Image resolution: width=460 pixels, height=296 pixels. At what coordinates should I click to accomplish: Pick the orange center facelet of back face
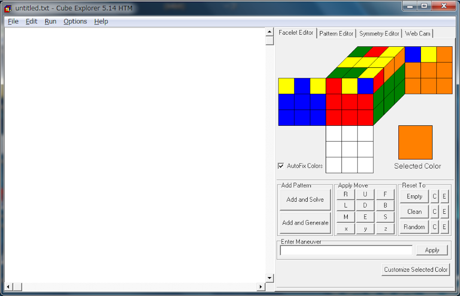tap(429, 70)
